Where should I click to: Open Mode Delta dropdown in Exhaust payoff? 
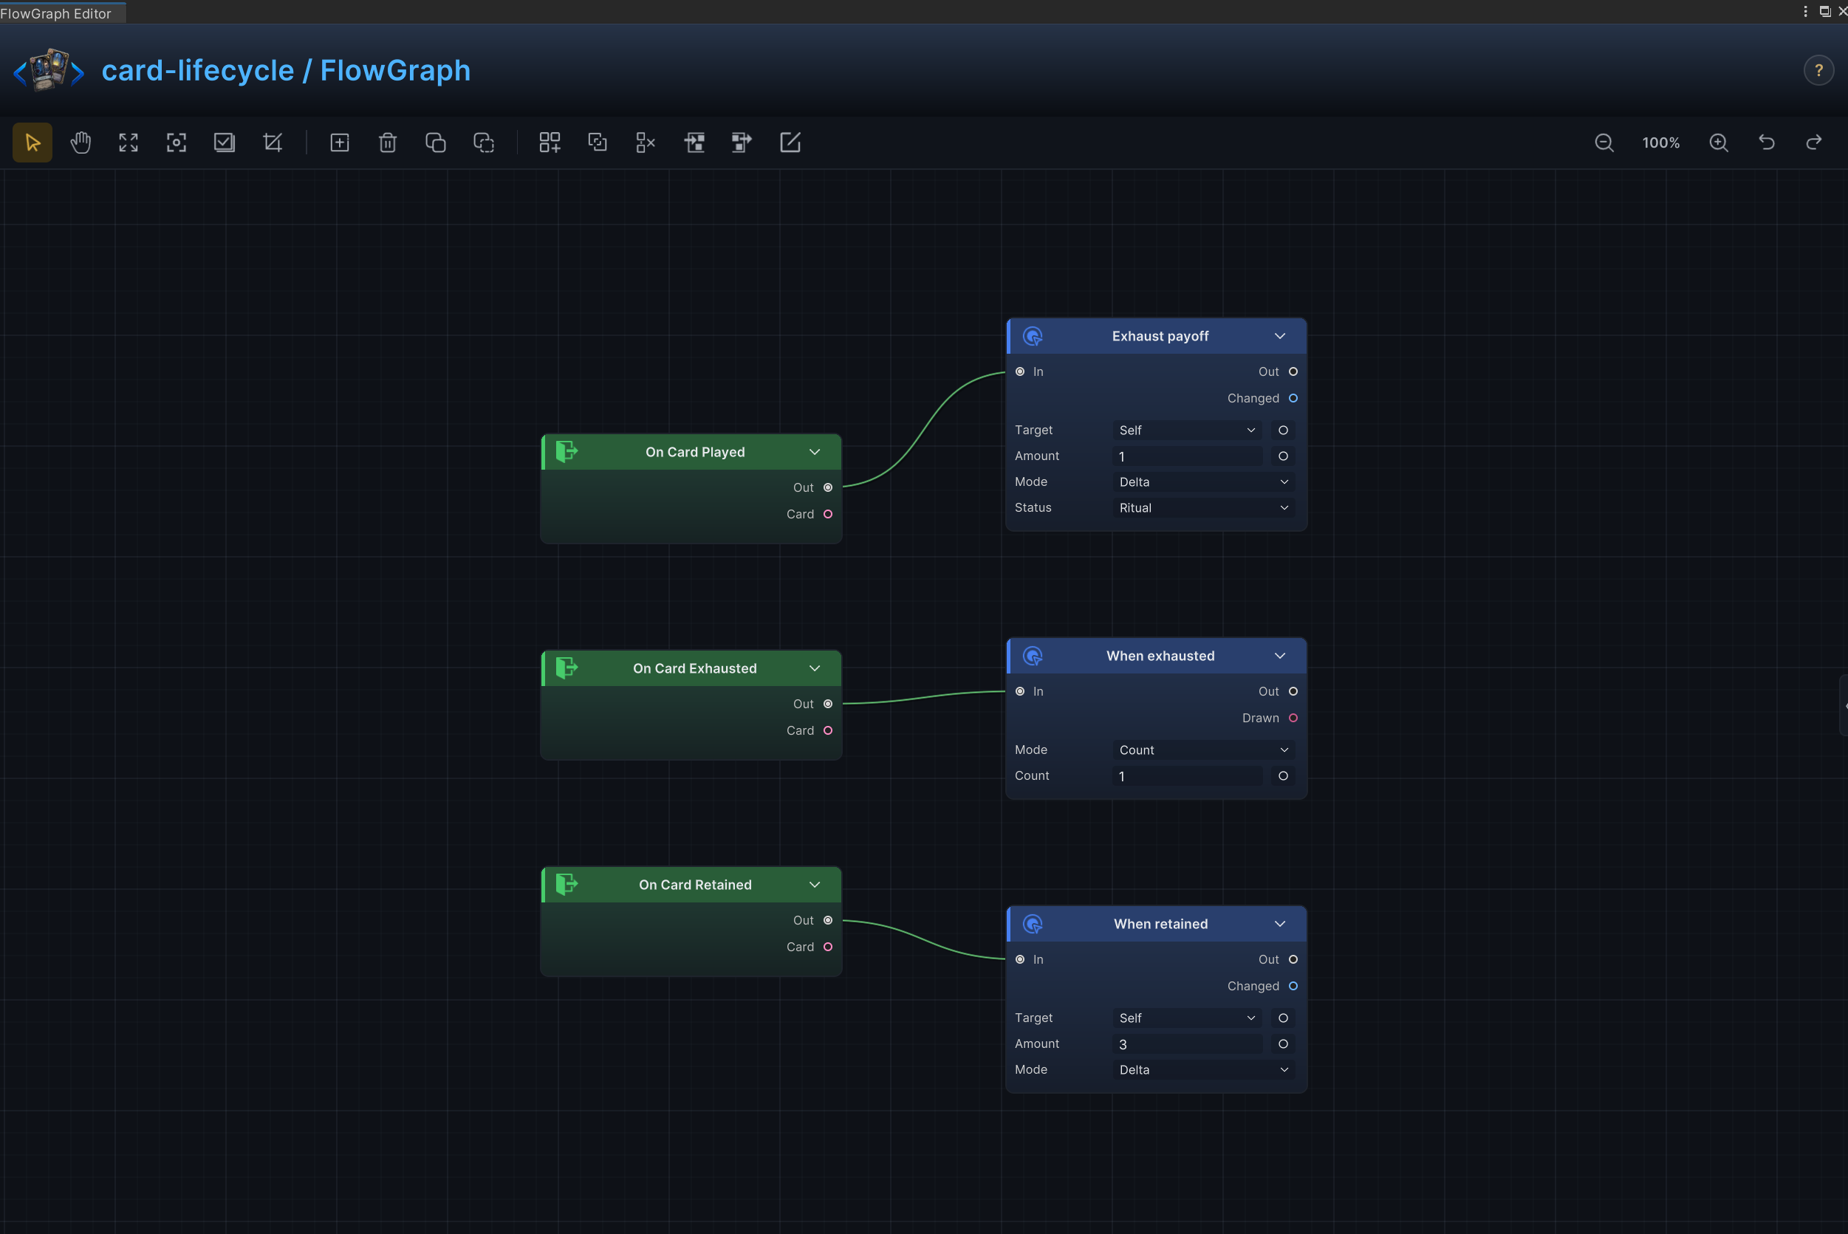[1203, 481]
